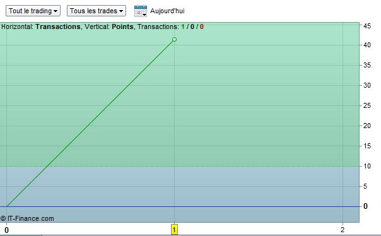Screen dimensions: 381x236
Task: Click the 25 value on vertical axis
Action: pos(367,105)
